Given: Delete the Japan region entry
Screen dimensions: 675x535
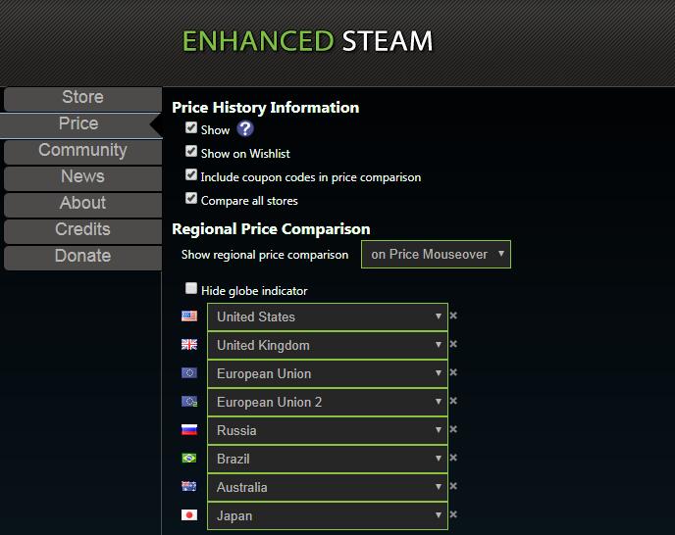Looking at the screenshot, I should pos(453,515).
